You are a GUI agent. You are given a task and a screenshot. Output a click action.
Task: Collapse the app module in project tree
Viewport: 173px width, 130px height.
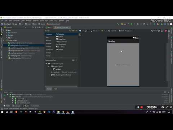[x=4, y=30]
